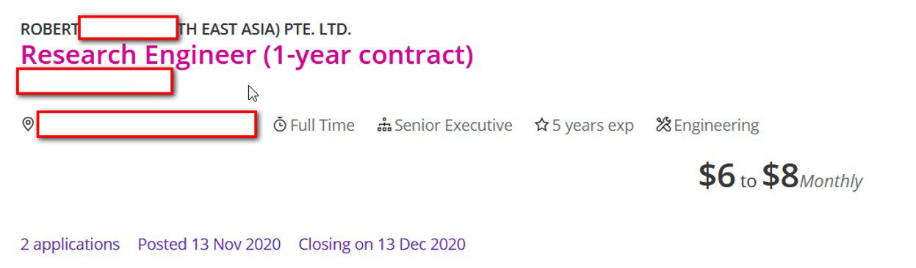Click the $8 maximum salary figure
This screenshot has height=268, width=916.
coord(780,175)
